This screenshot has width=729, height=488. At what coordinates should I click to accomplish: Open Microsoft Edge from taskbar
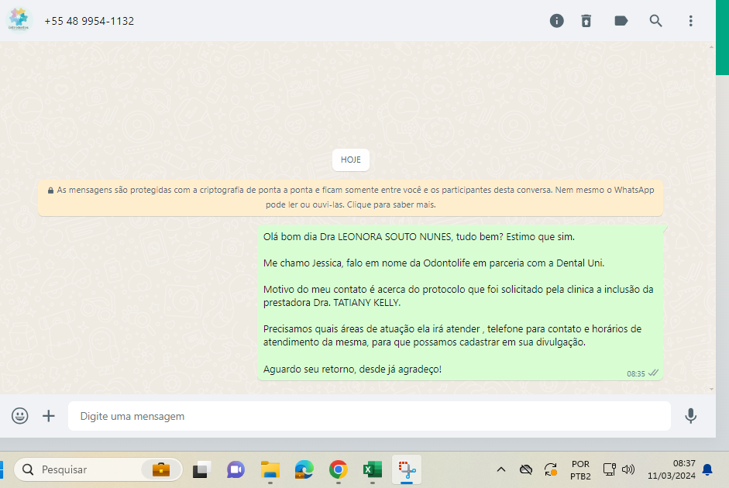(x=304, y=470)
